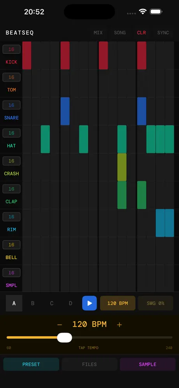
Task: Enable the first TOM step
Action: click(27, 83)
